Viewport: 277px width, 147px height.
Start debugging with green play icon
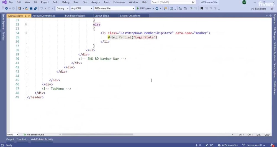(x=138, y=8)
